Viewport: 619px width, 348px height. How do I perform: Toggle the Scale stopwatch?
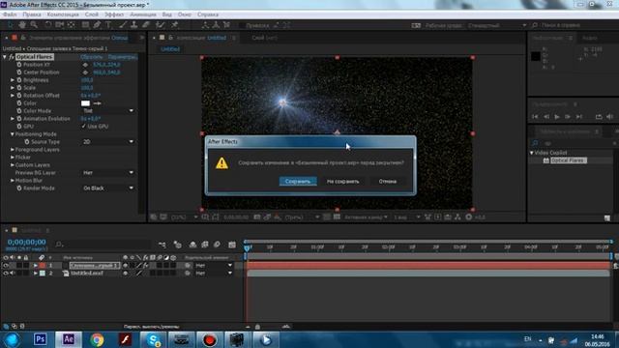[x=19, y=88]
